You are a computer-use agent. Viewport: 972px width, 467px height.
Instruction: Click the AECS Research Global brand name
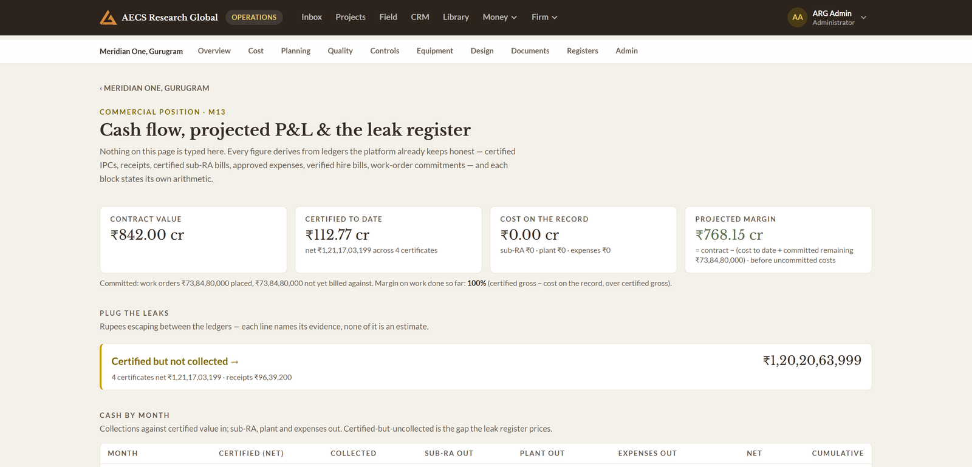pos(169,18)
